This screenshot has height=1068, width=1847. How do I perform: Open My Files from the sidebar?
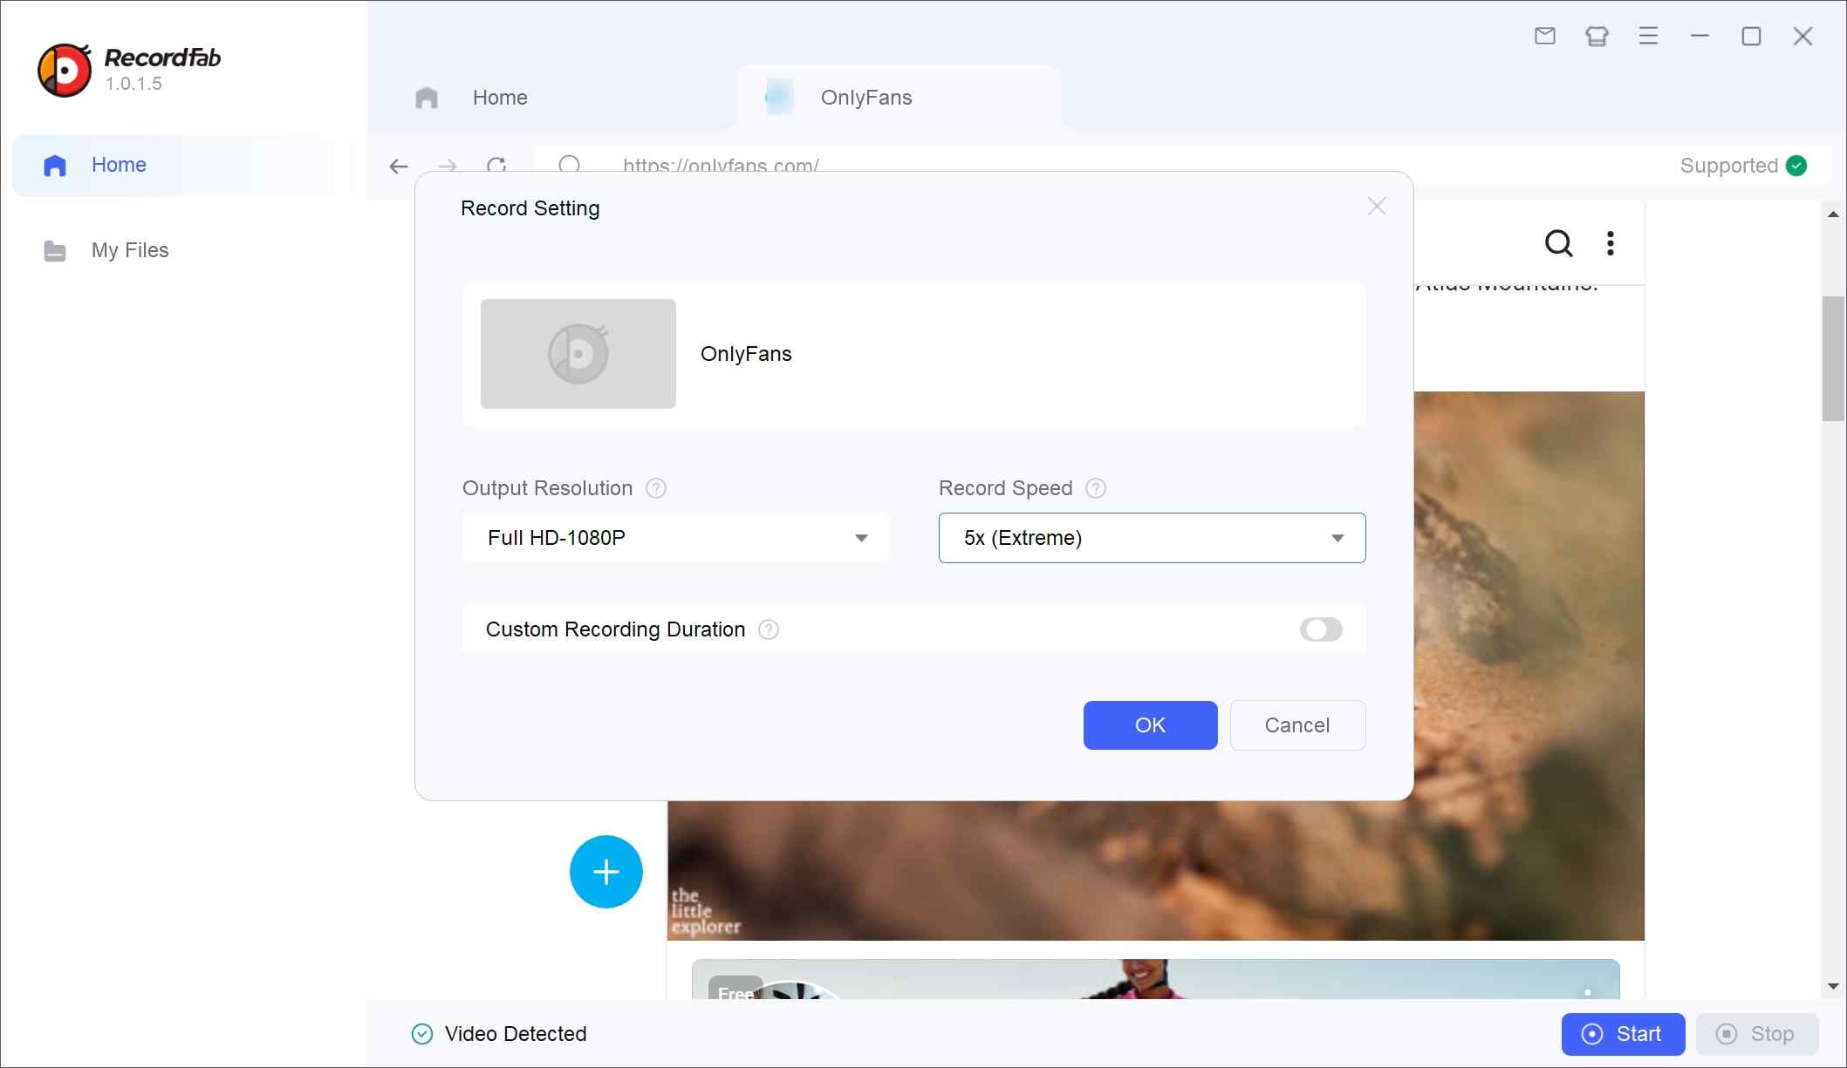pos(129,250)
